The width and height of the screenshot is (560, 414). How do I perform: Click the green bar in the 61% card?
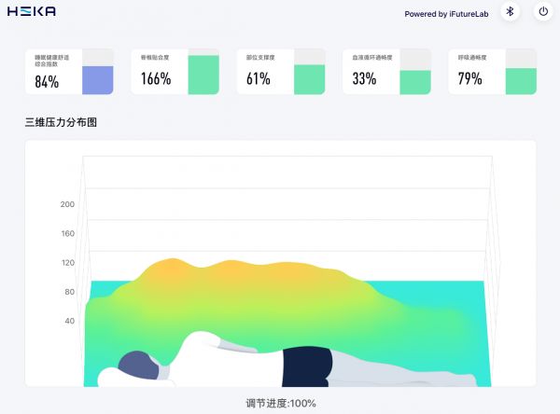[309, 79]
